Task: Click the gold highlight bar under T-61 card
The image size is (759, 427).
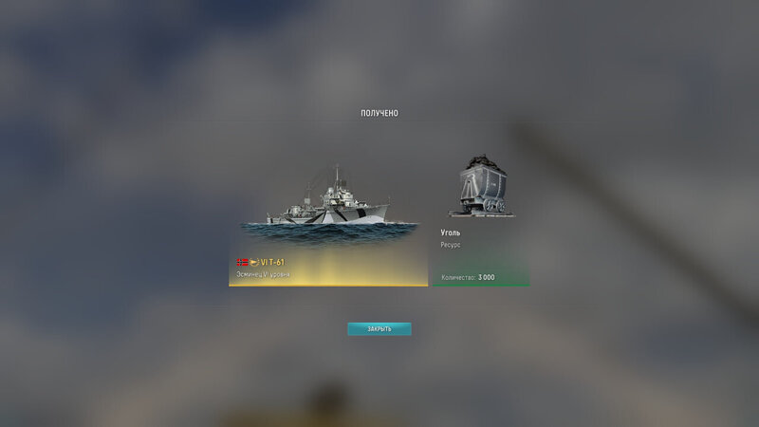Action: pyautogui.click(x=328, y=286)
